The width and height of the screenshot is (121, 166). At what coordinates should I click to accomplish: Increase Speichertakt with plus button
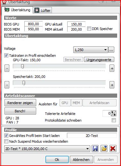112,85
